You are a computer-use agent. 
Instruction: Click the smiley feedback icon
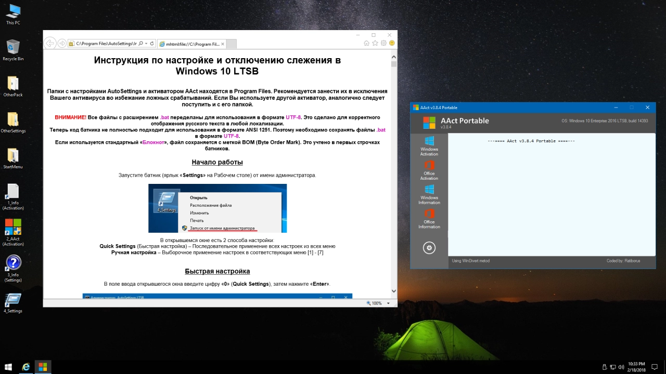(x=392, y=43)
